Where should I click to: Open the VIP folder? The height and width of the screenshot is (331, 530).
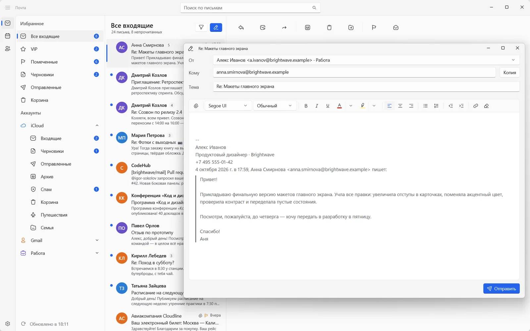60,49
